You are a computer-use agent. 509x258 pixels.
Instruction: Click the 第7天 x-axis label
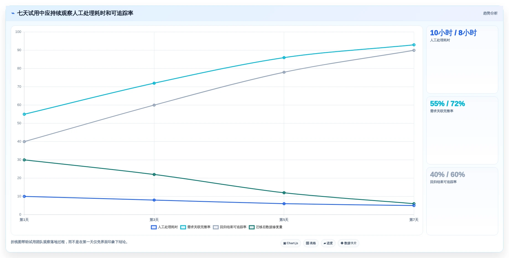coord(414,220)
